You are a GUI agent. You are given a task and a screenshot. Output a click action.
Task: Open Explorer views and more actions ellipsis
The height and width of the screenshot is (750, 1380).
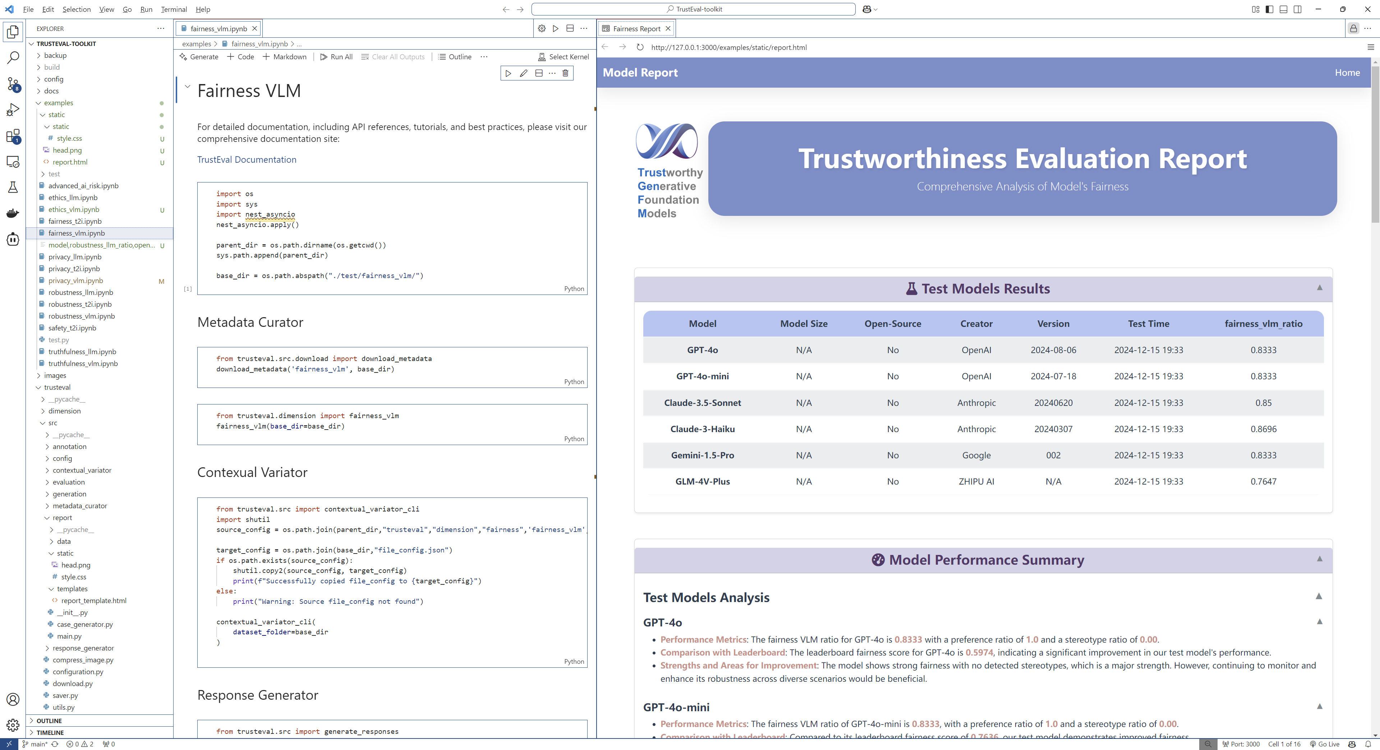(x=161, y=28)
